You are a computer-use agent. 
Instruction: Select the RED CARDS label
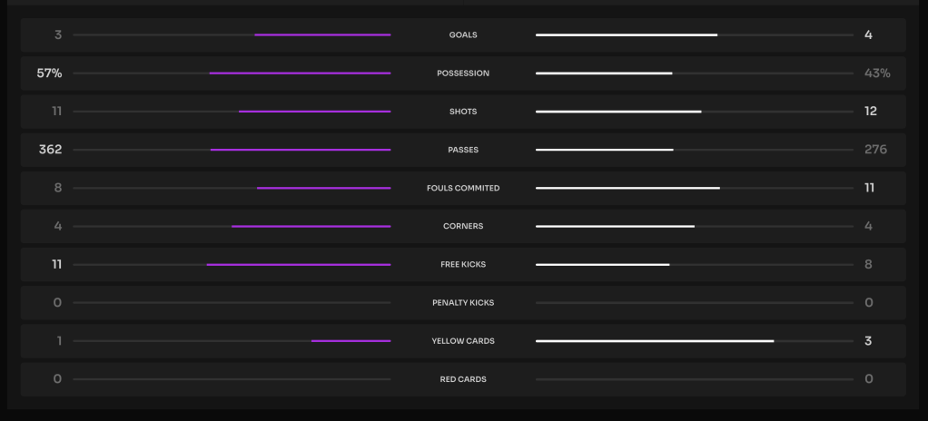pyautogui.click(x=463, y=379)
